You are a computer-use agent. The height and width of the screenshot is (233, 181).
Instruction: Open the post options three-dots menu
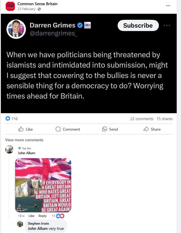168,6
